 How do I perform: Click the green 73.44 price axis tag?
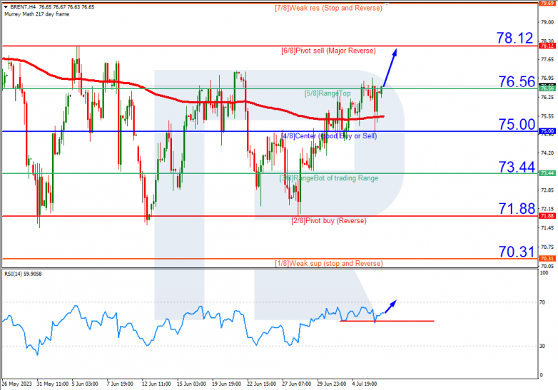coord(547,173)
